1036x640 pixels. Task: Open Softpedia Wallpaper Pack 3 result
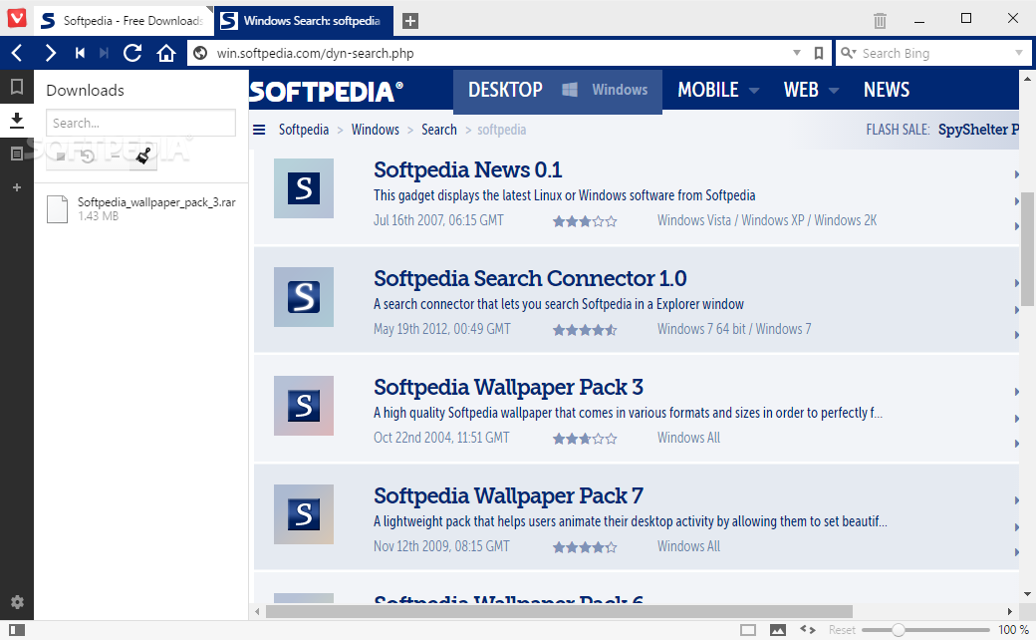508,387
